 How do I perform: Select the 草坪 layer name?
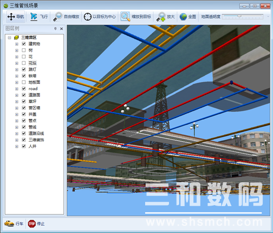click(32, 102)
